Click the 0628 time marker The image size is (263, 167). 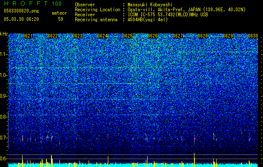click(x=203, y=36)
